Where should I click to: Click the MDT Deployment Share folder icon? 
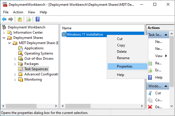(x=15, y=43)
